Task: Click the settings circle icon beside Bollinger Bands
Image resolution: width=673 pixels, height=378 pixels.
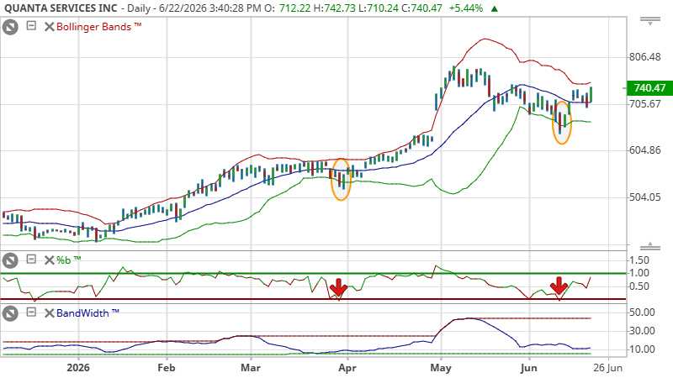Action: [10, 27]
